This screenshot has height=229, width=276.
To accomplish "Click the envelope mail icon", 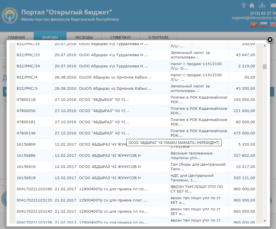I will click(x=273, y=5).
